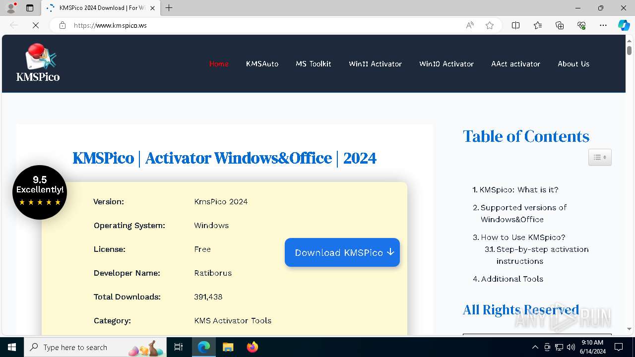Click the 9.5 Excellently rating badge
Image resolution: width=635 pixels, height=357 pixels.
tap(40, 192)
